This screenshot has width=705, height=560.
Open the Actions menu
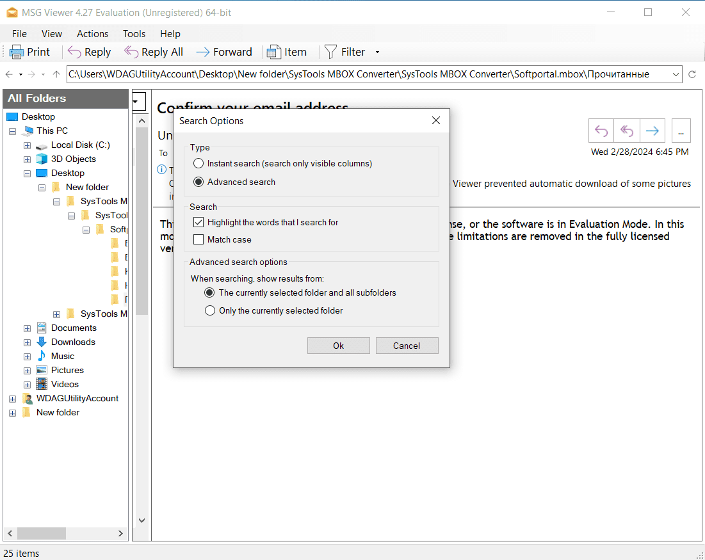tap(92, 34)
